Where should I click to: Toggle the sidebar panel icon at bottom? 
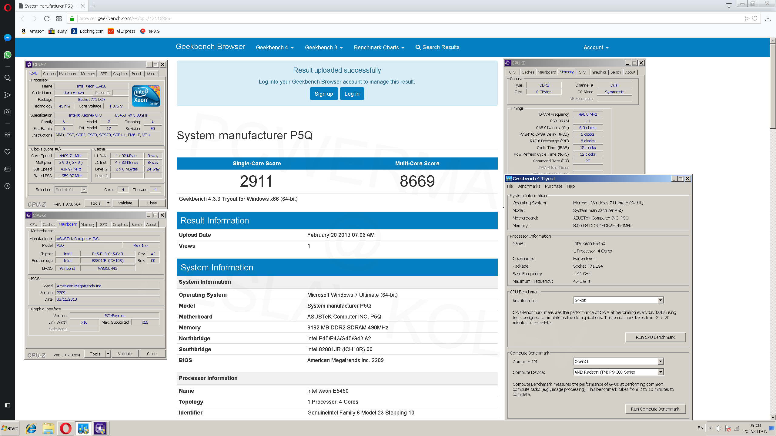(x=8, y=405)
